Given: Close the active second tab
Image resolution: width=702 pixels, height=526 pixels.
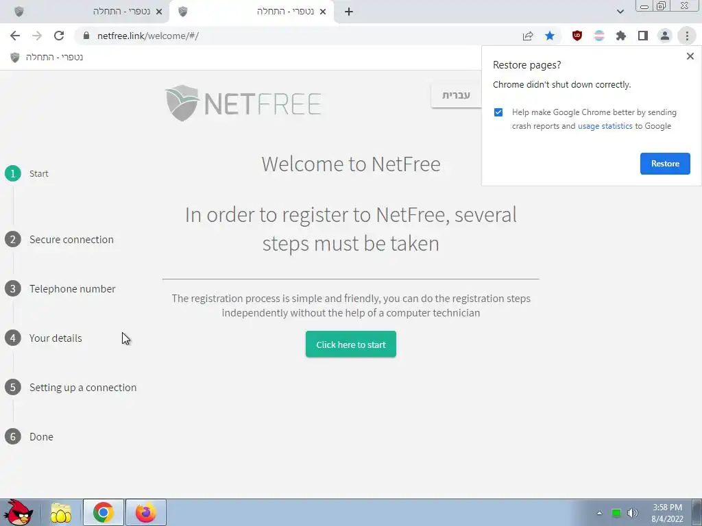Looking at the screenshot, I should (323, 12).
